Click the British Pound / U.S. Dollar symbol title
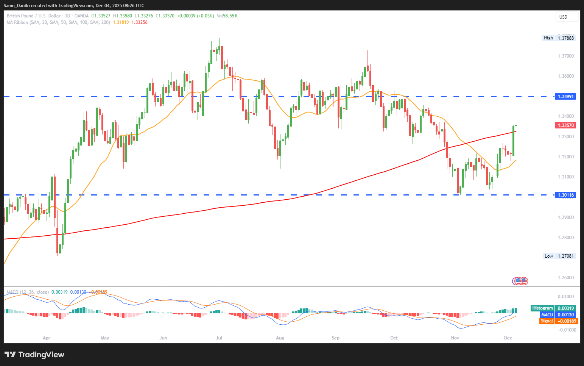 point(33,16)
